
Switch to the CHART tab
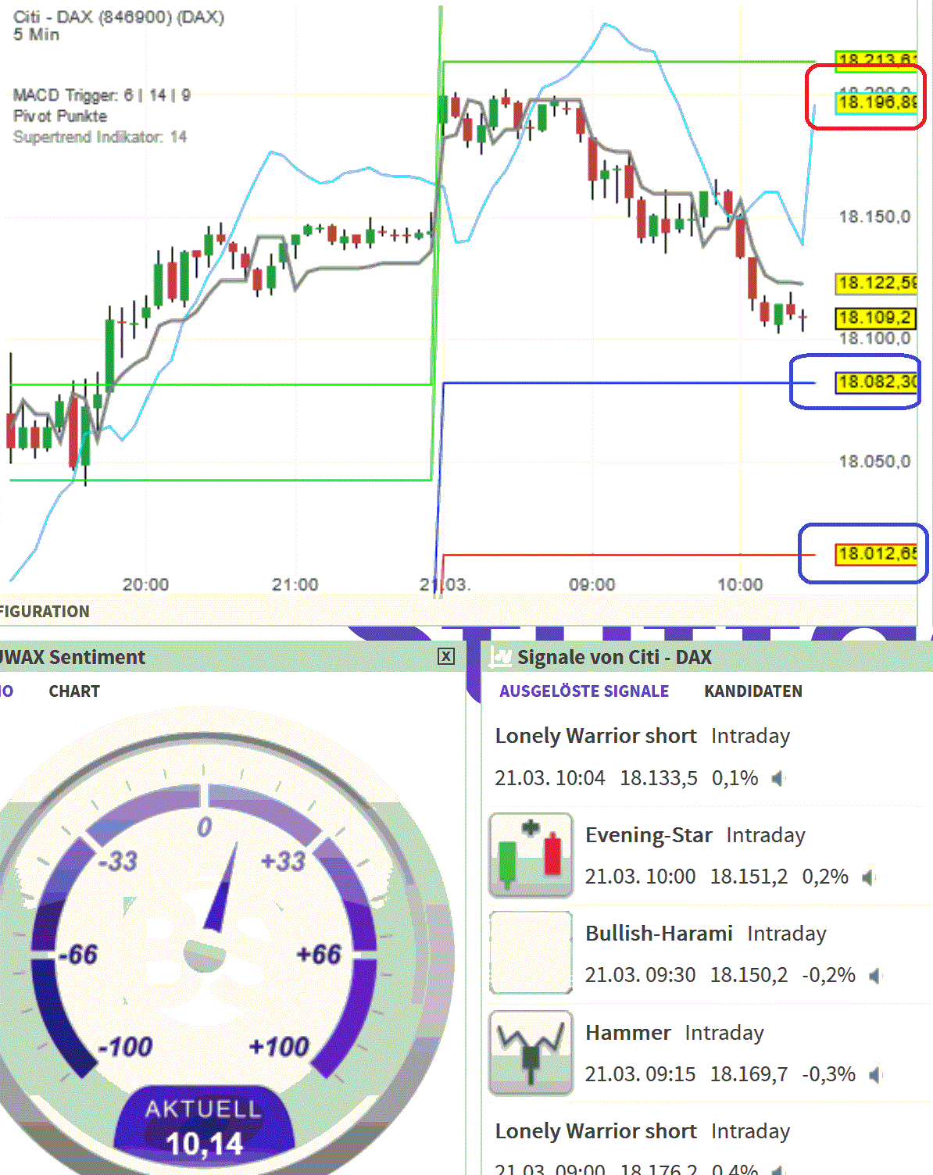[73, 691]
